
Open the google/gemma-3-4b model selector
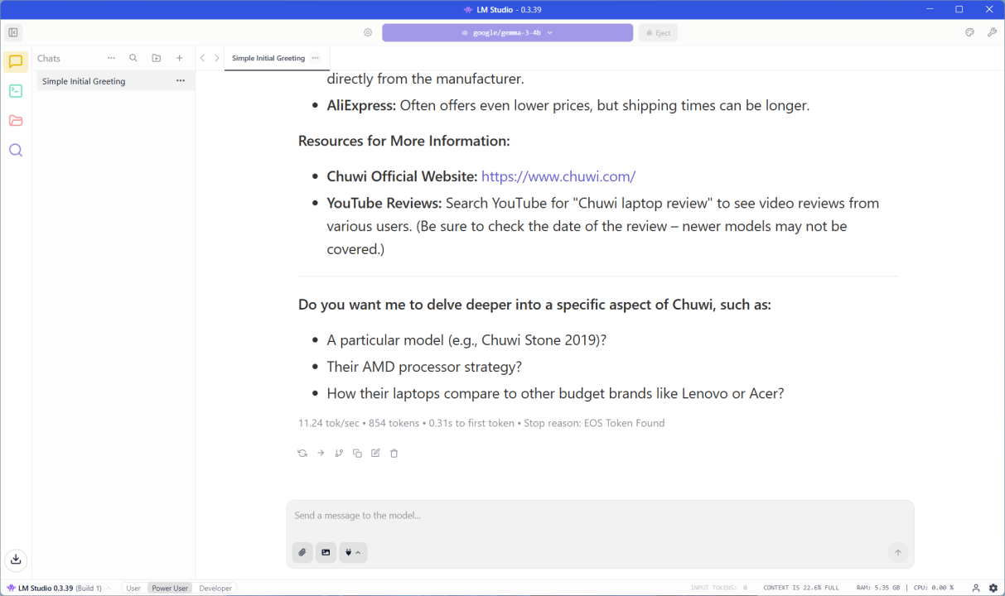pos(507,33)
